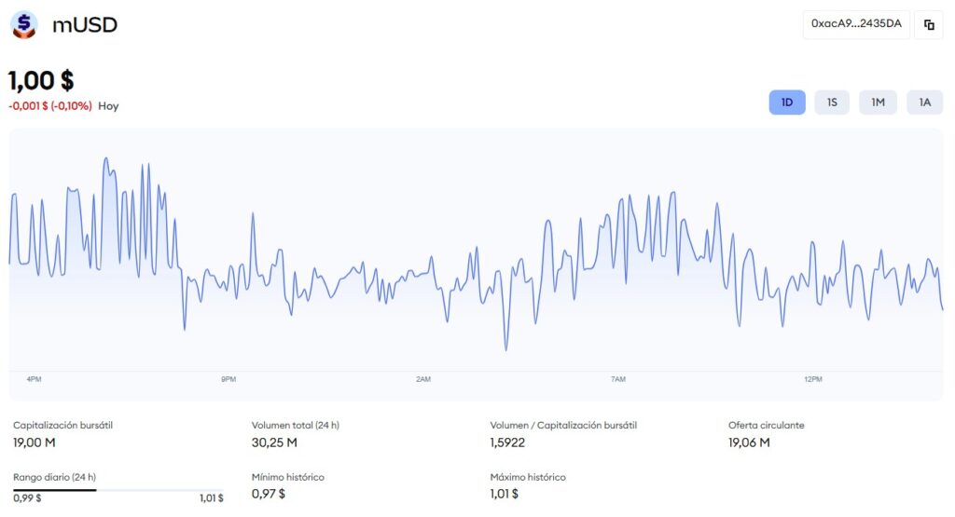Click the Máximo histórico 1,01 $ value
Viewport: 955px width, 517px height.
pos(505,494)
